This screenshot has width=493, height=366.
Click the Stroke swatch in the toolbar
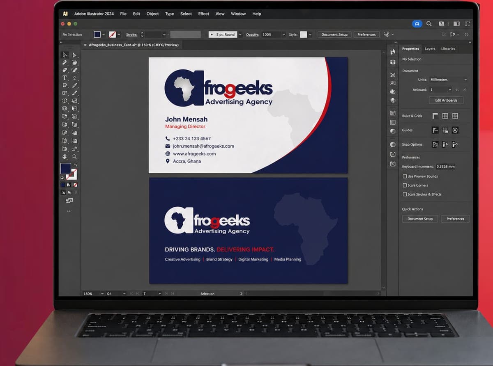(73, 174)
